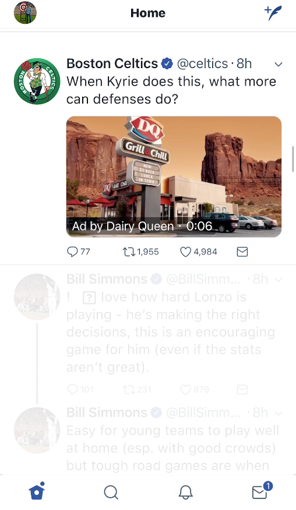The width and height of the screenshot is (296, 510).
Task: Expand second Bill Simmons tweet options chevron
Action: (x=279, y=413)
